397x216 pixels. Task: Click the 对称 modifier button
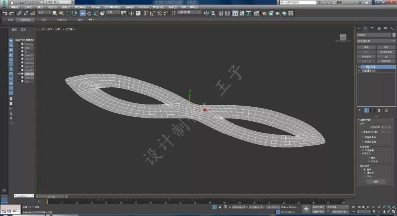coord(386,47)
